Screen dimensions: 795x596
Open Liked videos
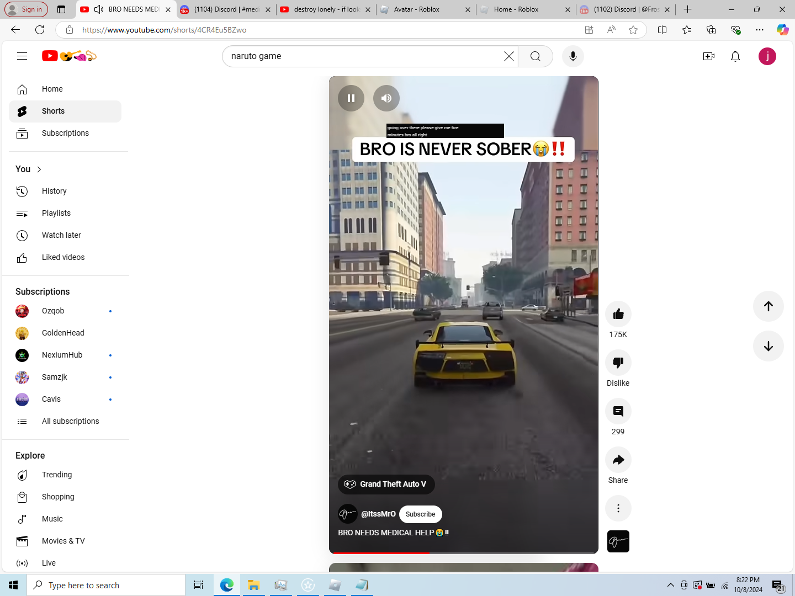pyautogui.click(x=65, y=257)
